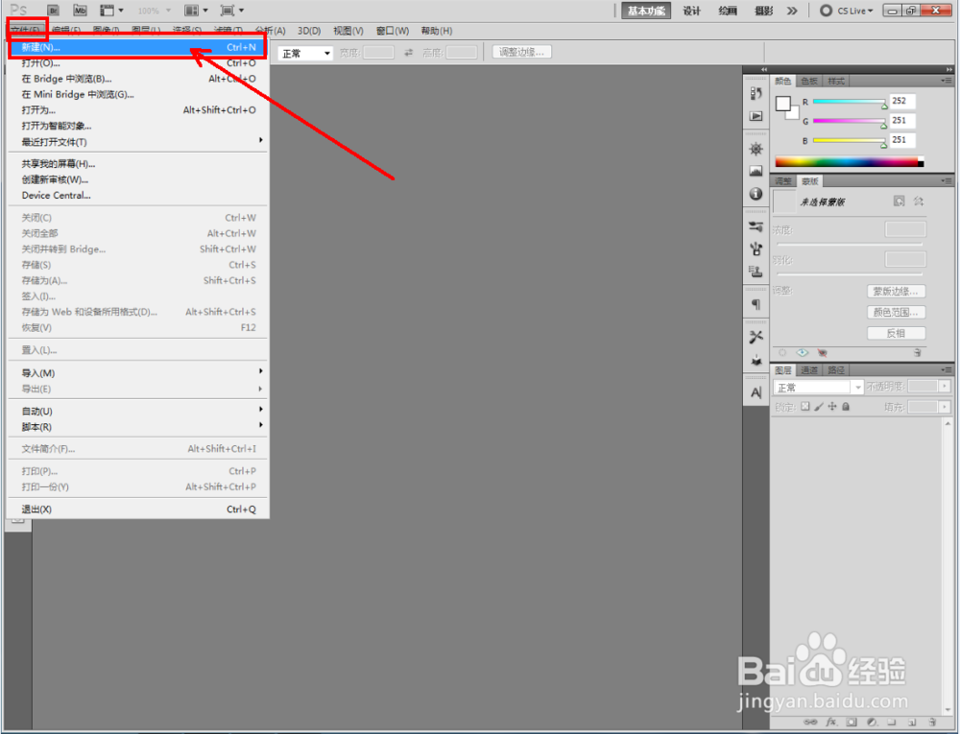Click the delete mask trash icon
The width and height of the screenshot is (960, 734).
(x=917, y=353)
